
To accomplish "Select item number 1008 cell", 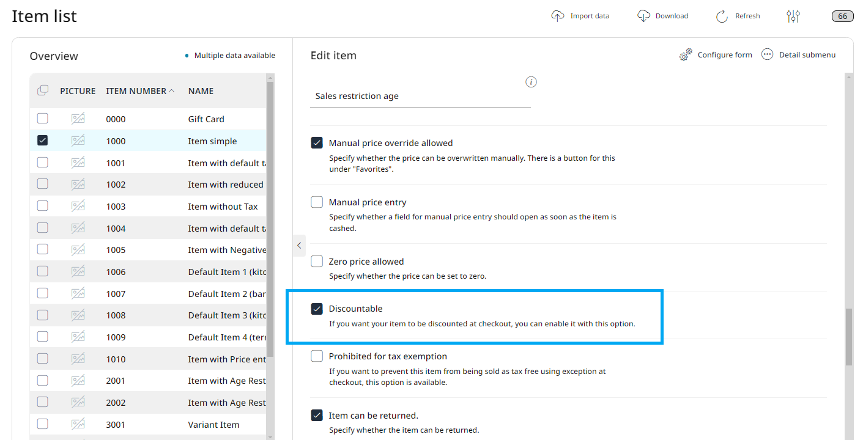I will coord(116,315).
